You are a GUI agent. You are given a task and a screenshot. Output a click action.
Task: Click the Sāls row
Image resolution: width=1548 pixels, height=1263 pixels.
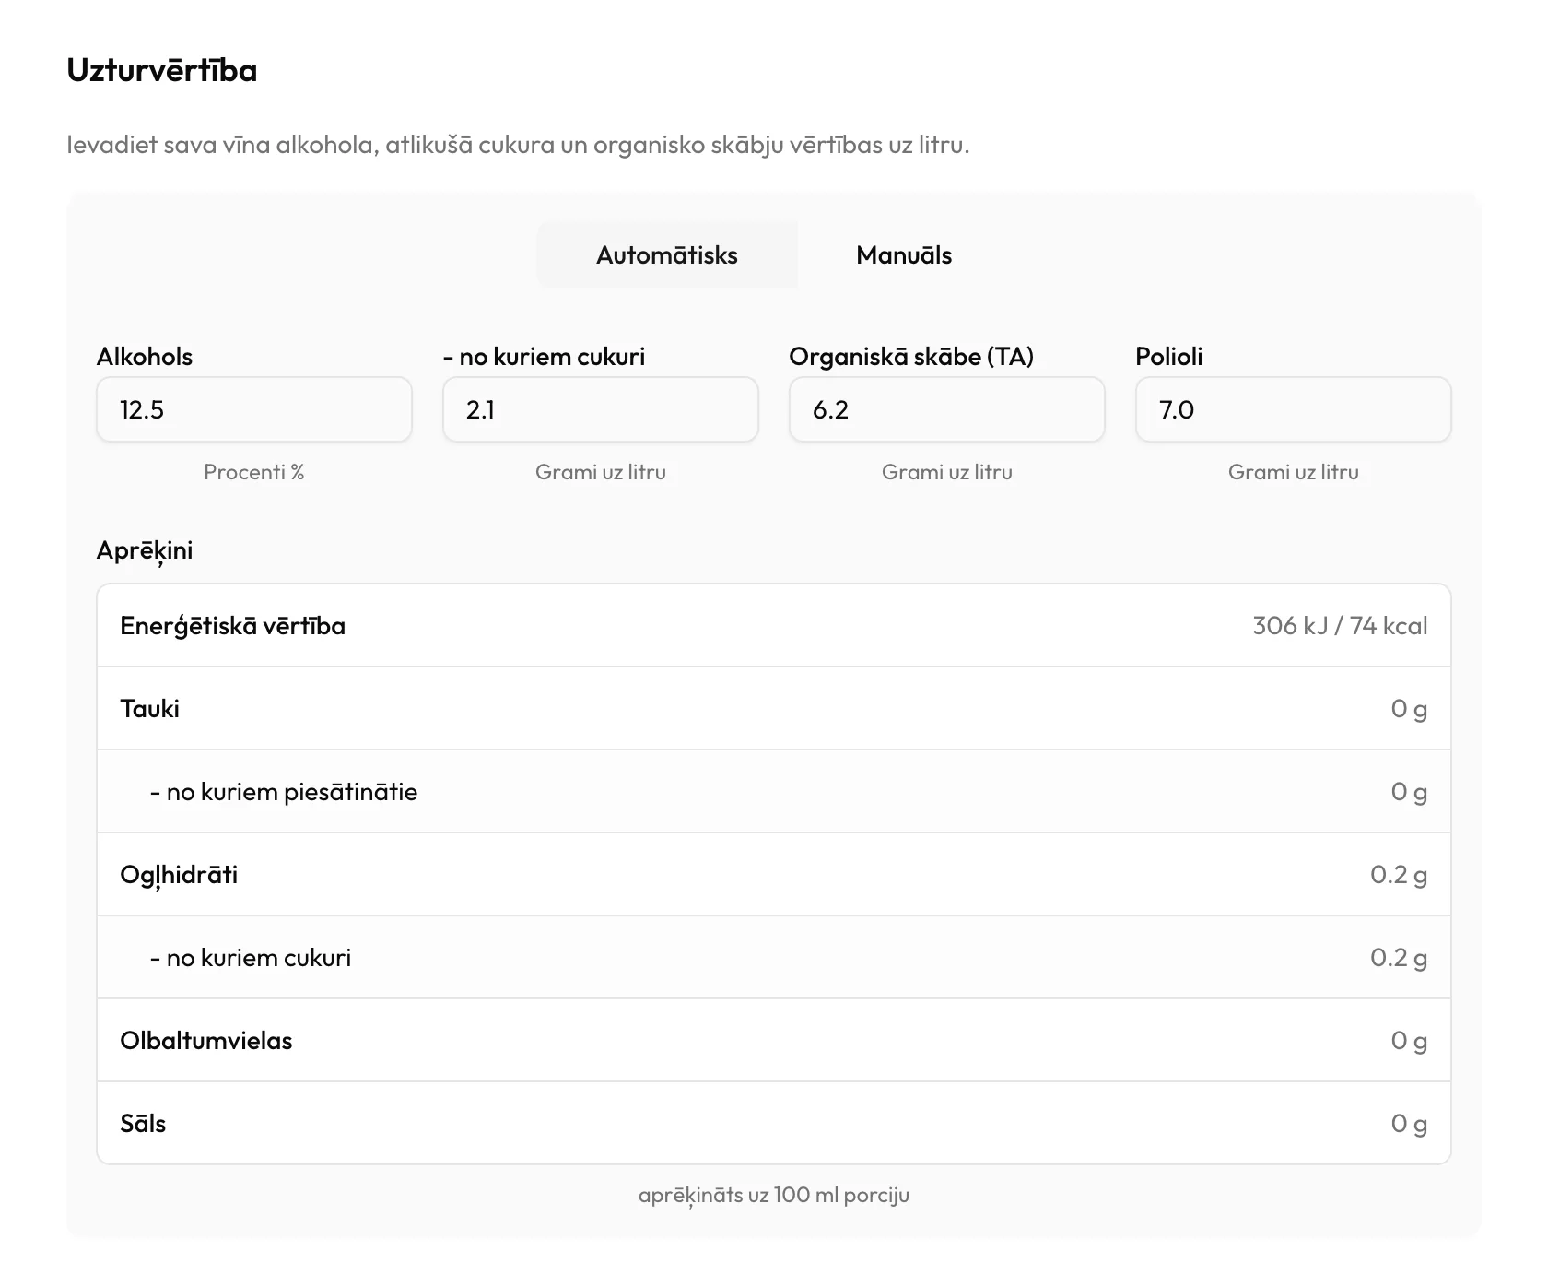[x=774, y=1123]
